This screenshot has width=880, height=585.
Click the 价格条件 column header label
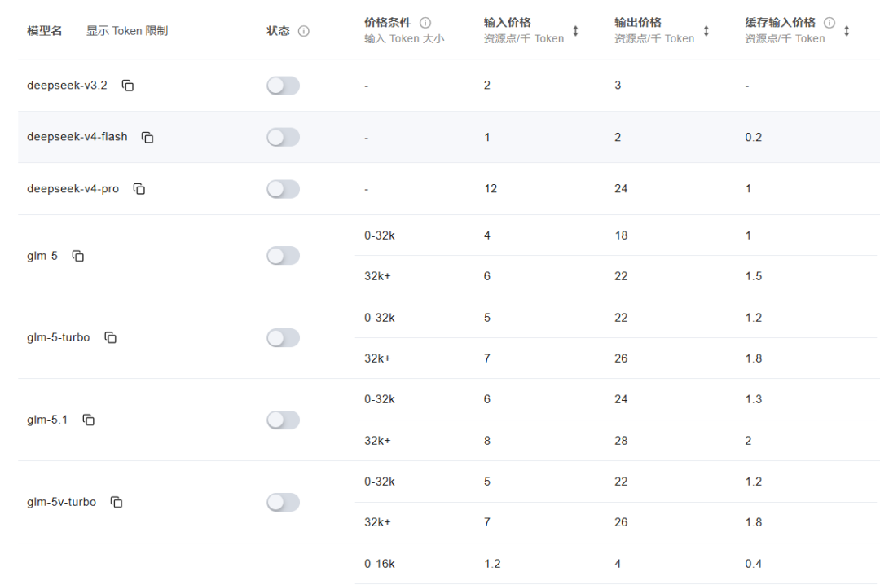click(387, 23)
